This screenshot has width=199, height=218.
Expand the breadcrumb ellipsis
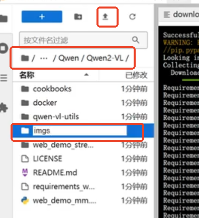click(44, 59)
